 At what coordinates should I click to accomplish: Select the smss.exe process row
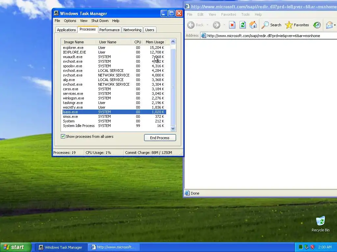click(x=114, y=116)
